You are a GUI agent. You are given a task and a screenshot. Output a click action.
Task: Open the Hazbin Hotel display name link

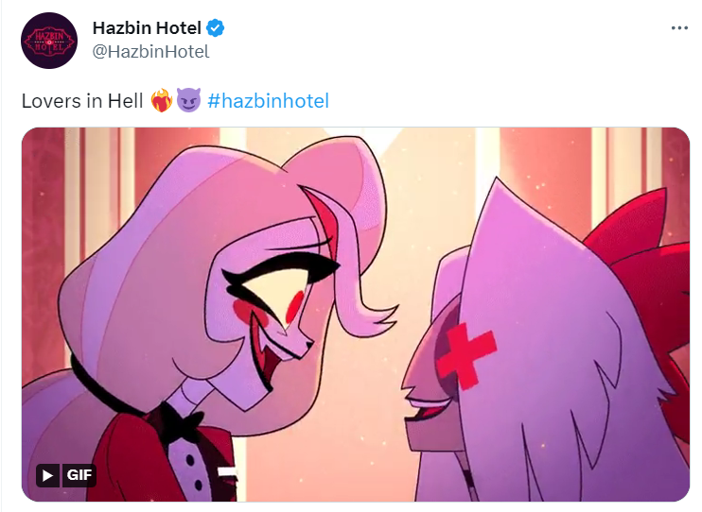(147, 28)
